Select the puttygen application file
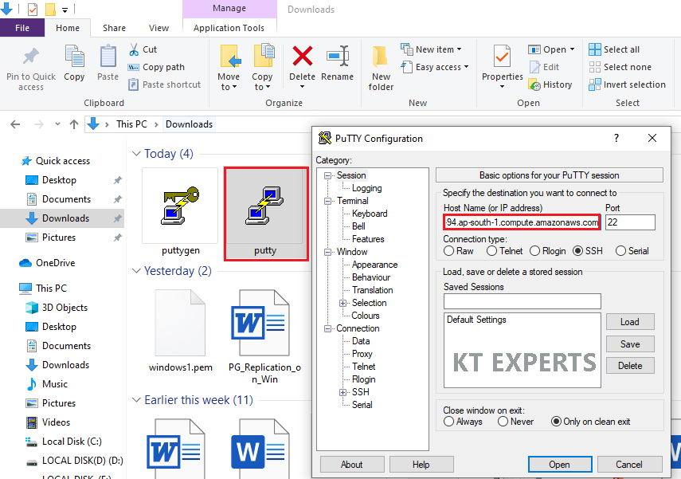Screen dimensions: 681x479 click(x=180, y=213)
